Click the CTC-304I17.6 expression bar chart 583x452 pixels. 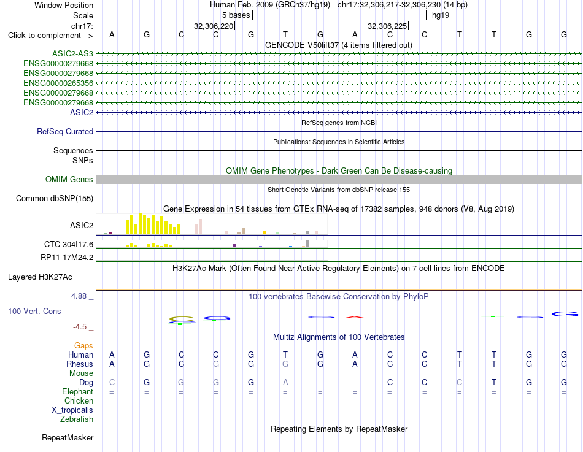point(211,244)
